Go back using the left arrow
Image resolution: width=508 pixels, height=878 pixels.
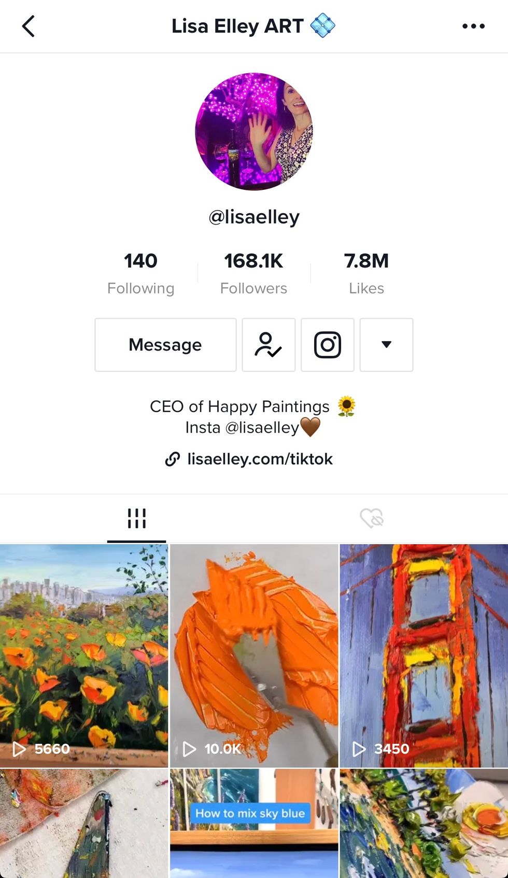coord(29,26)
